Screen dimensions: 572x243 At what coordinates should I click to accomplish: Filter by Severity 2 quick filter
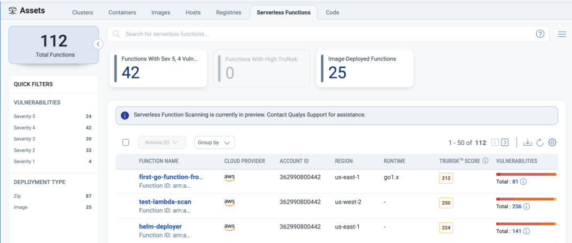[x=52, y=151]
